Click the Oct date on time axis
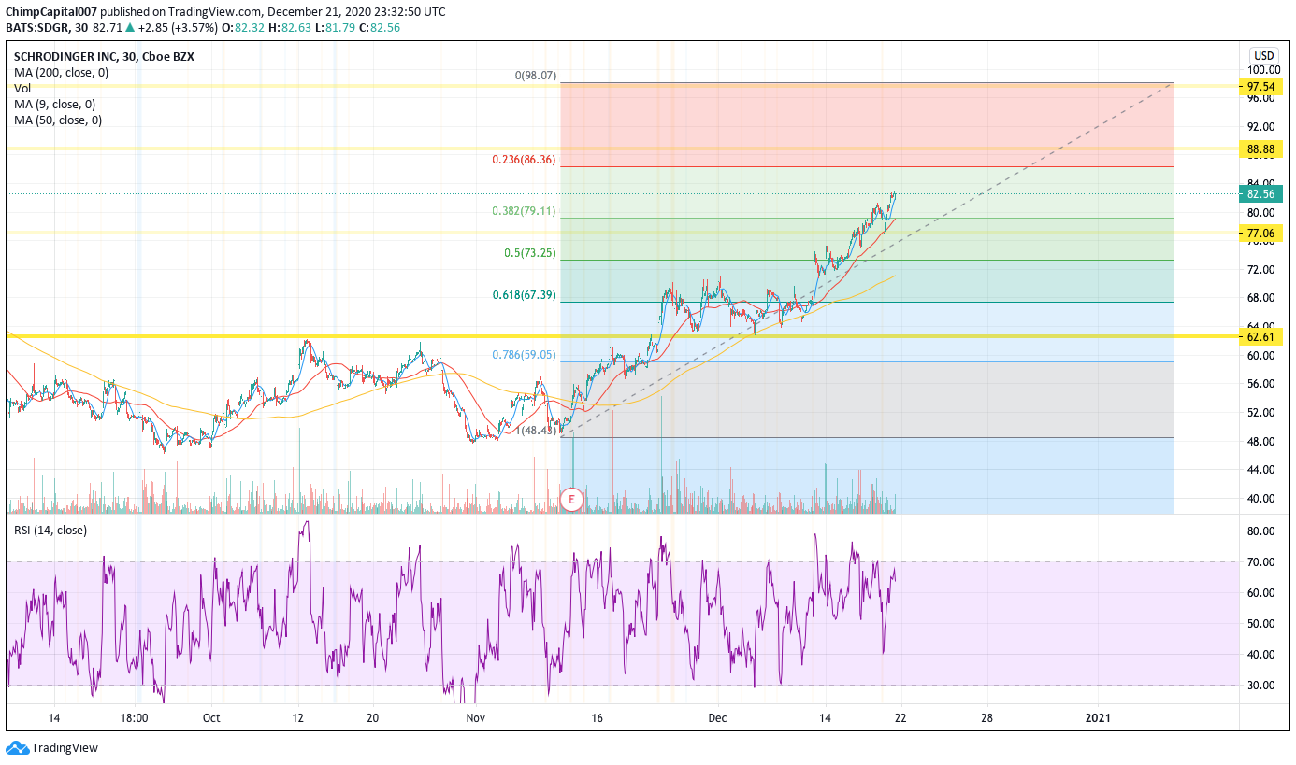 coord(211,717)
